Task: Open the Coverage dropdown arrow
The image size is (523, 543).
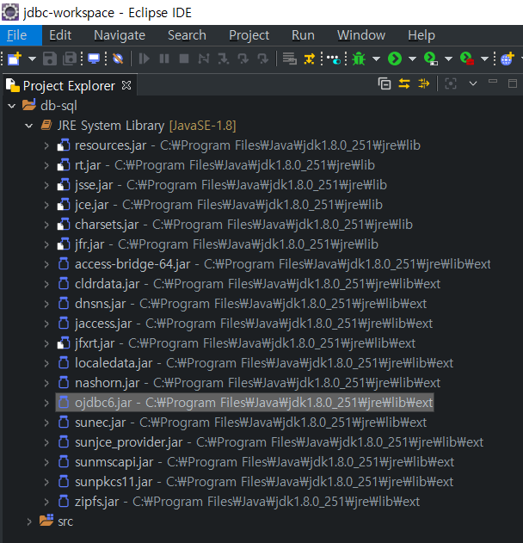Action: click(x=448, y=59)
